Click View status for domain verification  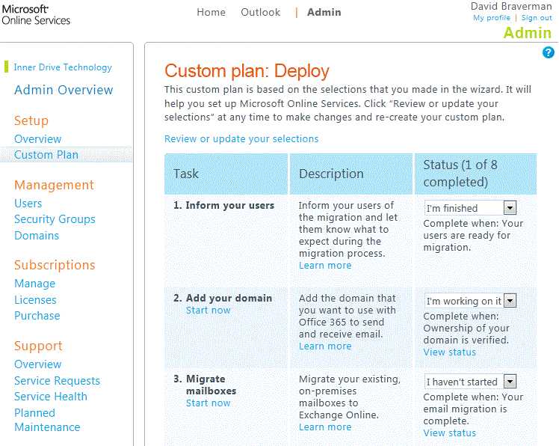tap(450, 352)
